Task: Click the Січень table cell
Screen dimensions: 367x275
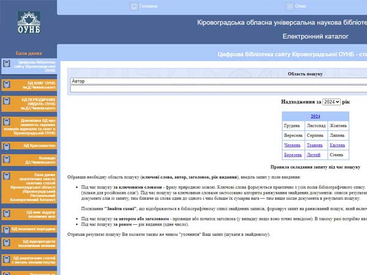Action: (x=338, y=155)
